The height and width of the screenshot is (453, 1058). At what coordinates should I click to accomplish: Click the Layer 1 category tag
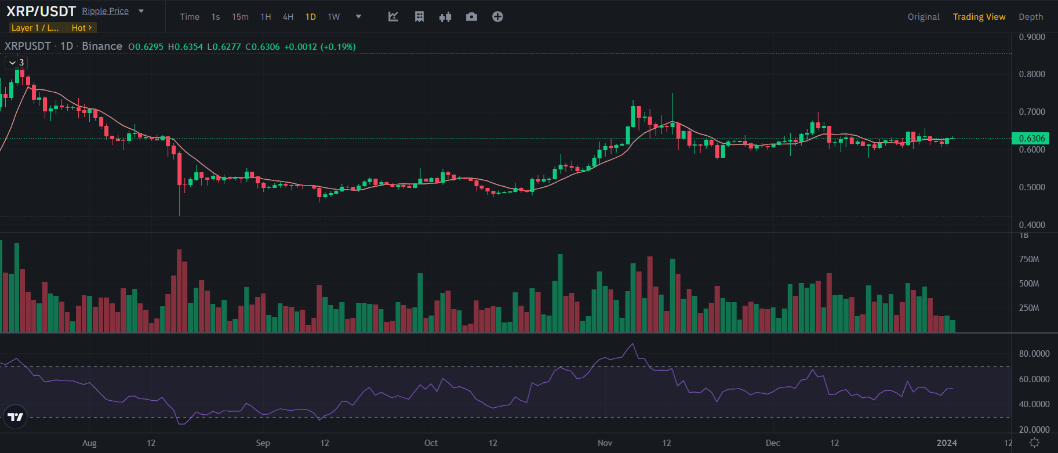[35, 28]
